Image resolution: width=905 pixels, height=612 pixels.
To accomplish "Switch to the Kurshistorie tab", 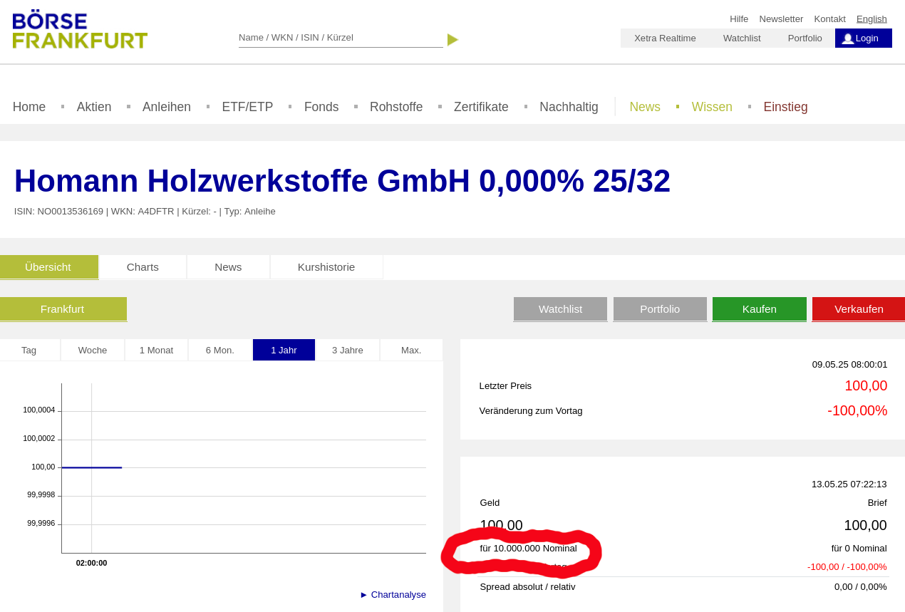I will coord(326,267).
